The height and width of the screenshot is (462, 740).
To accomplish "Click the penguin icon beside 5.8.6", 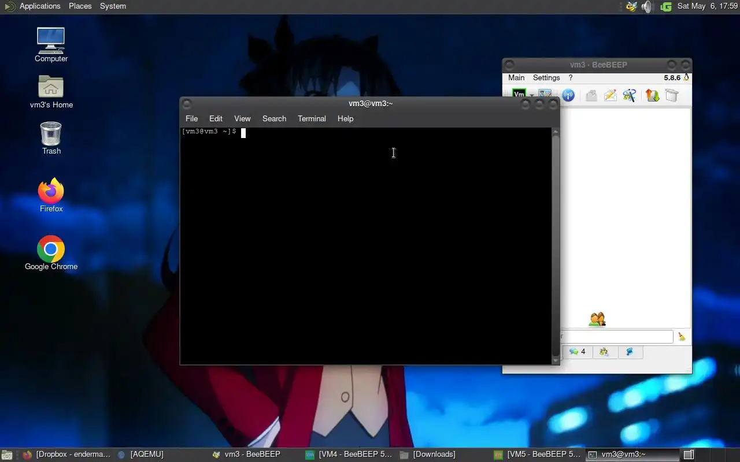I will (x=686, y=77).
